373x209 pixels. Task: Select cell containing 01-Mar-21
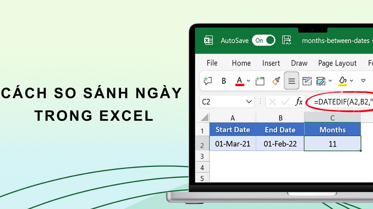233,144
